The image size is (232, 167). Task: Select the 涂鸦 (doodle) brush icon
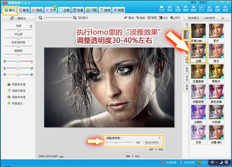209,7
